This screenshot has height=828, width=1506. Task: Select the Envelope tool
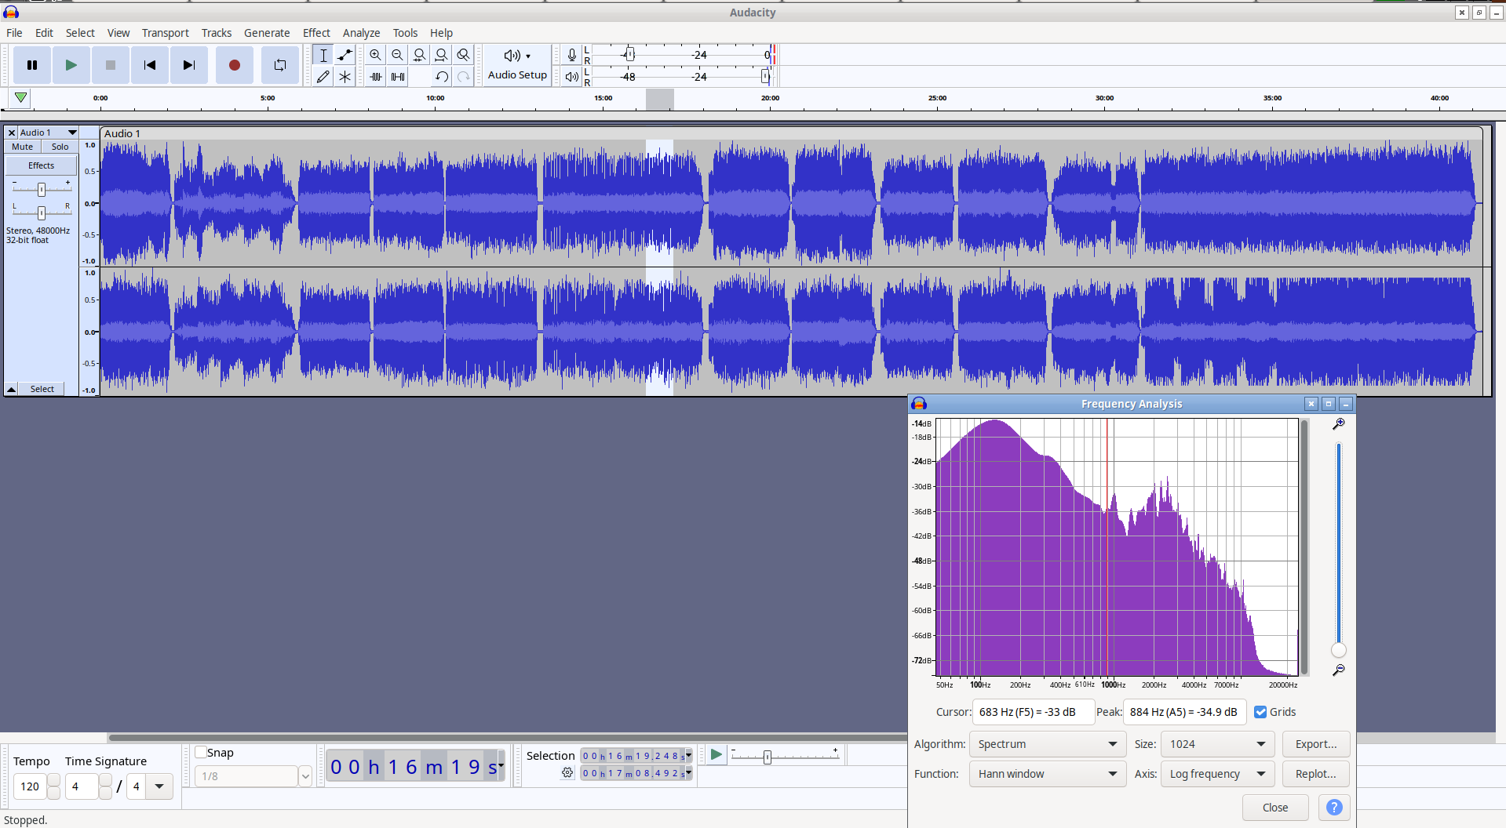pyautogui.click(x=345, y=55)
